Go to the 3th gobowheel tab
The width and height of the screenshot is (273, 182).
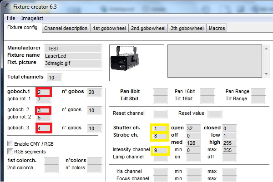187,28
